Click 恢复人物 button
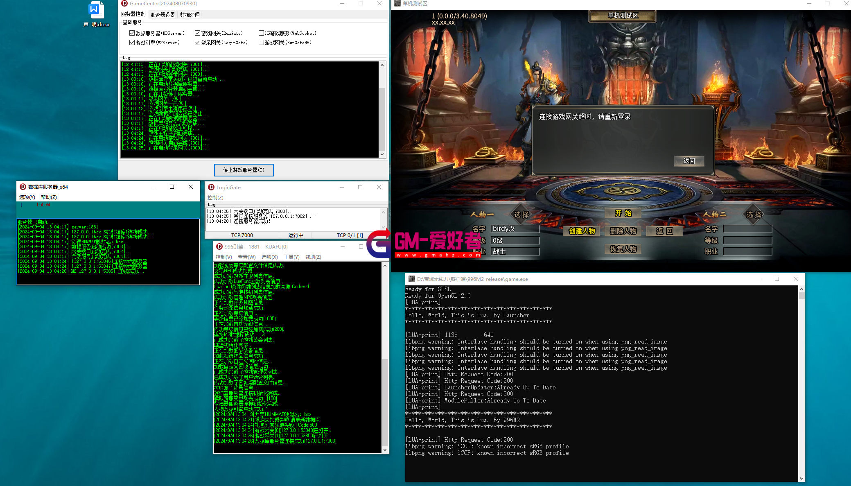This screenshot has height=486, width=851. click(x=623, y=249)
